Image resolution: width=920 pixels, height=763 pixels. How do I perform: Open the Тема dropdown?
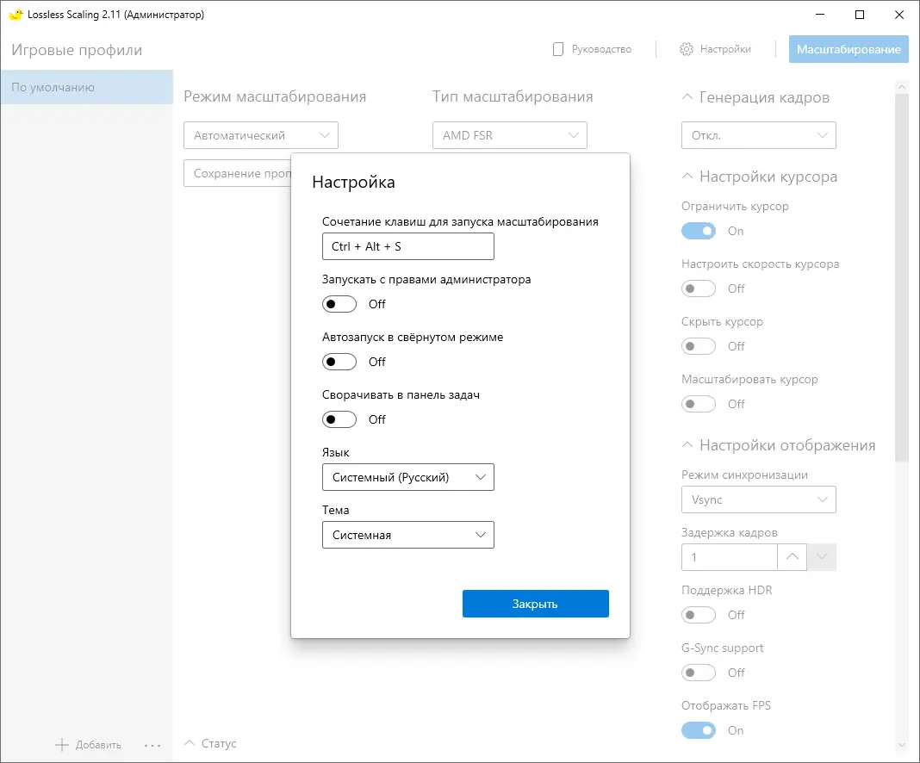click(407, 535)
